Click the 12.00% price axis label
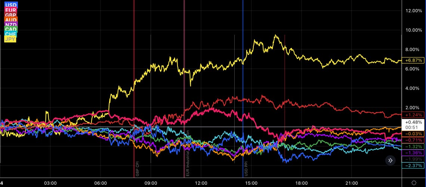426x187 pixels. (414, 10)
